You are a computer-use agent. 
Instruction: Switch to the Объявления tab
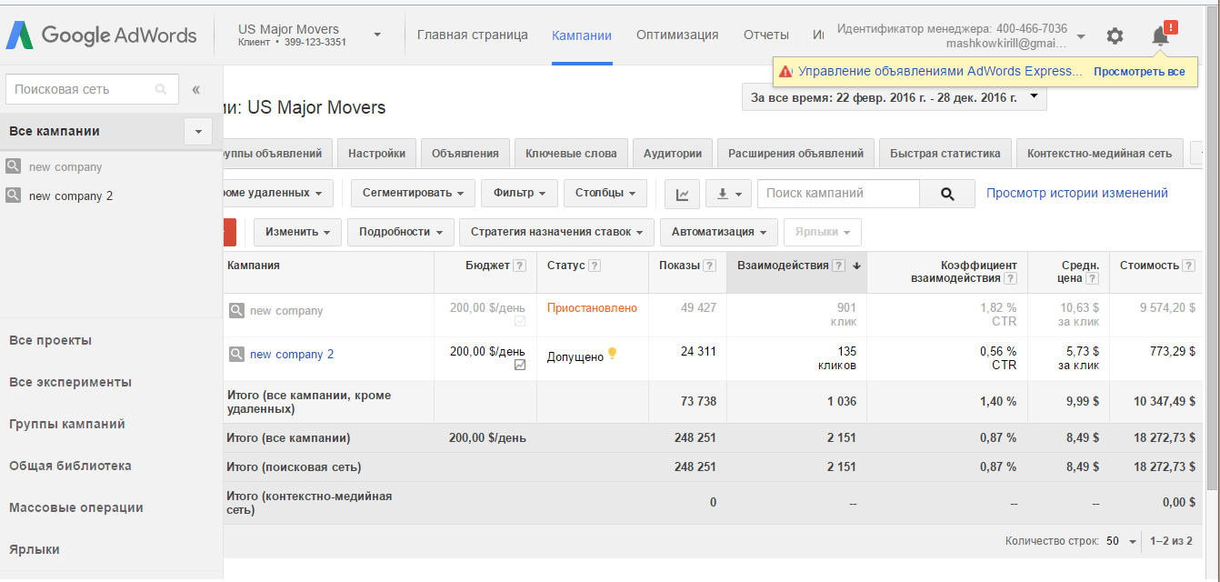(465, 153)
